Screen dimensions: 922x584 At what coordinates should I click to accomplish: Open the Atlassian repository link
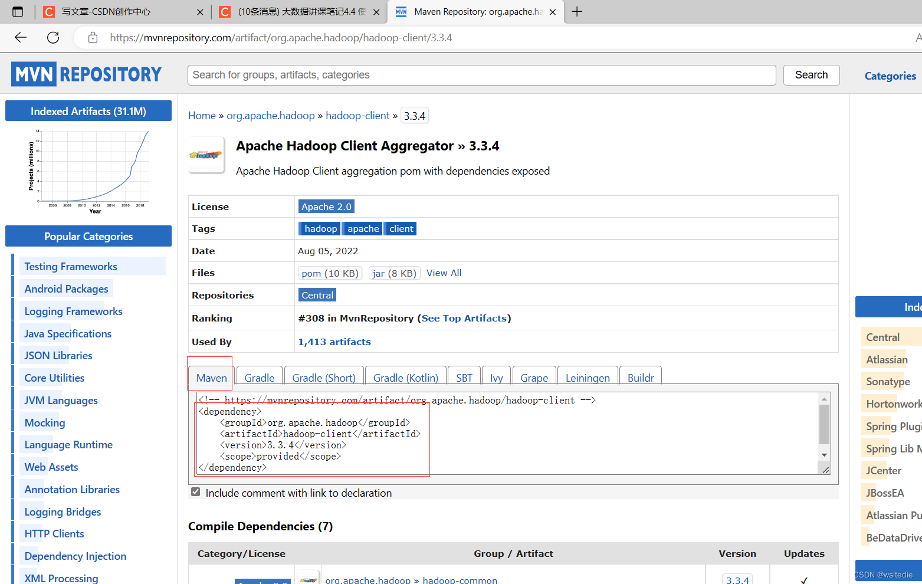[x=887, y=360]
